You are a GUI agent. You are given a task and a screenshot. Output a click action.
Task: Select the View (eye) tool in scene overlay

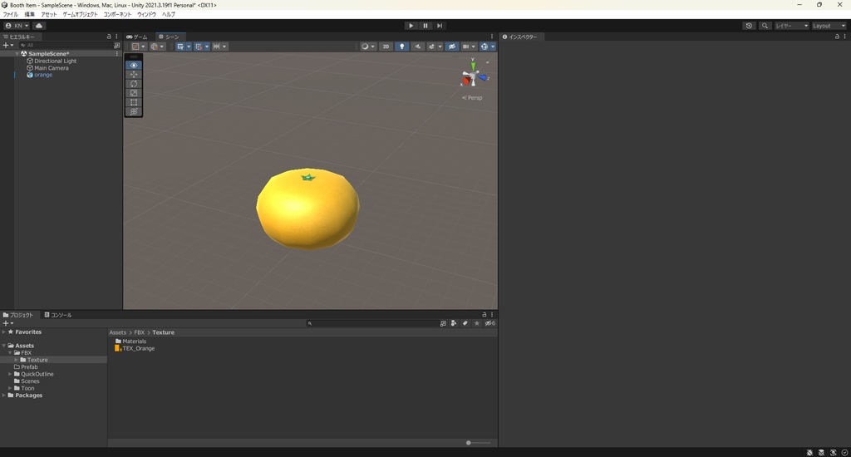coord(134,65)
